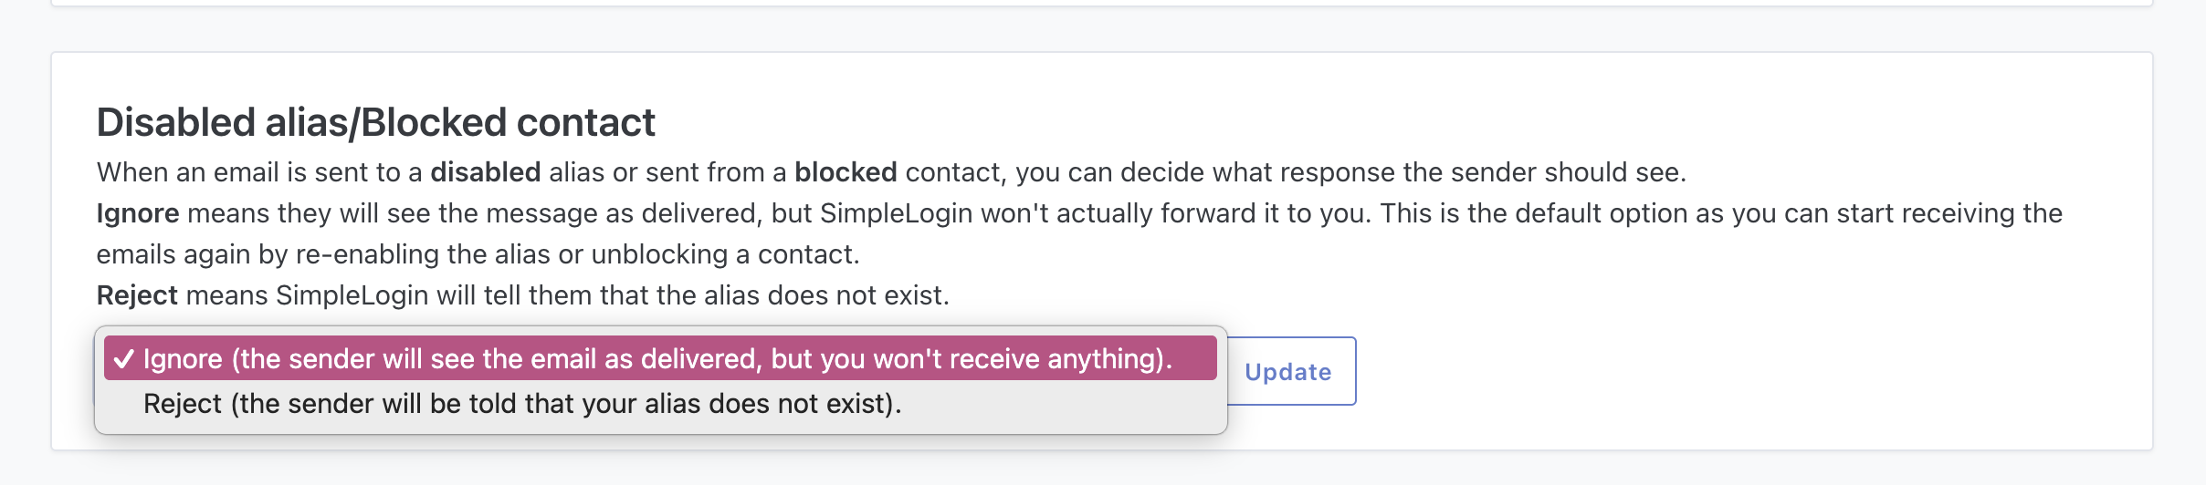Click the checkmark beside the Ignore option
This screenshot has height=485, width=2206.
pos(124,359)
